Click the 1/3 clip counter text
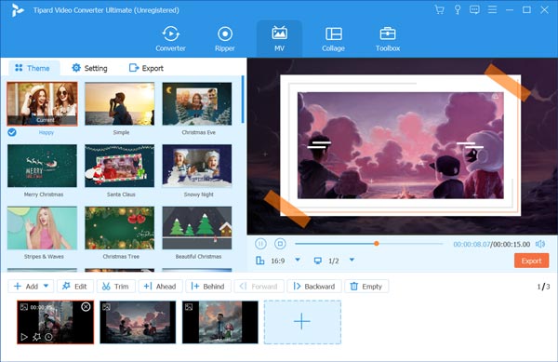Screen dimensions: 558x362 point(543,287)
